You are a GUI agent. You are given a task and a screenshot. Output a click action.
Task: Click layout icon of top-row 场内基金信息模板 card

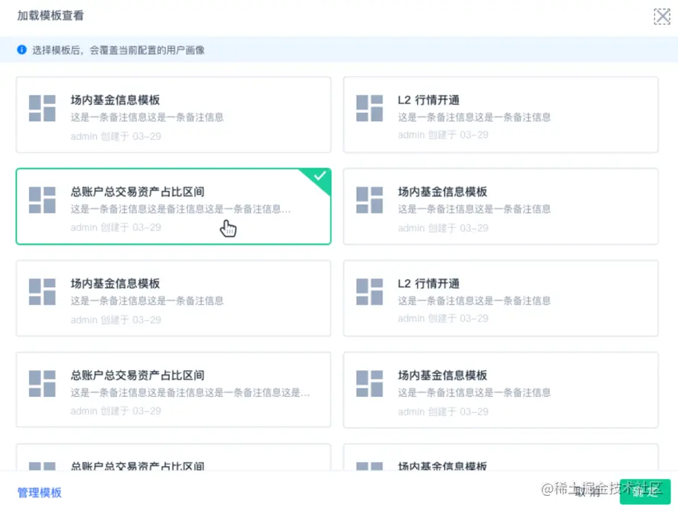42,108
